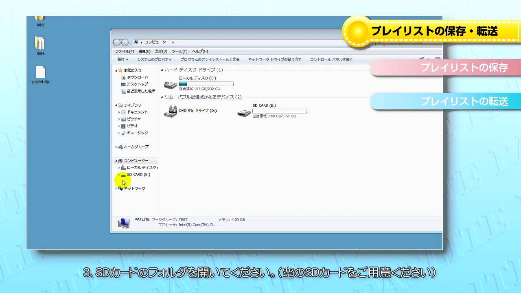Select the Local Disk (C:) drive icon in main pane
Screen dimensions: 521x293
click(x=171, y=85)
